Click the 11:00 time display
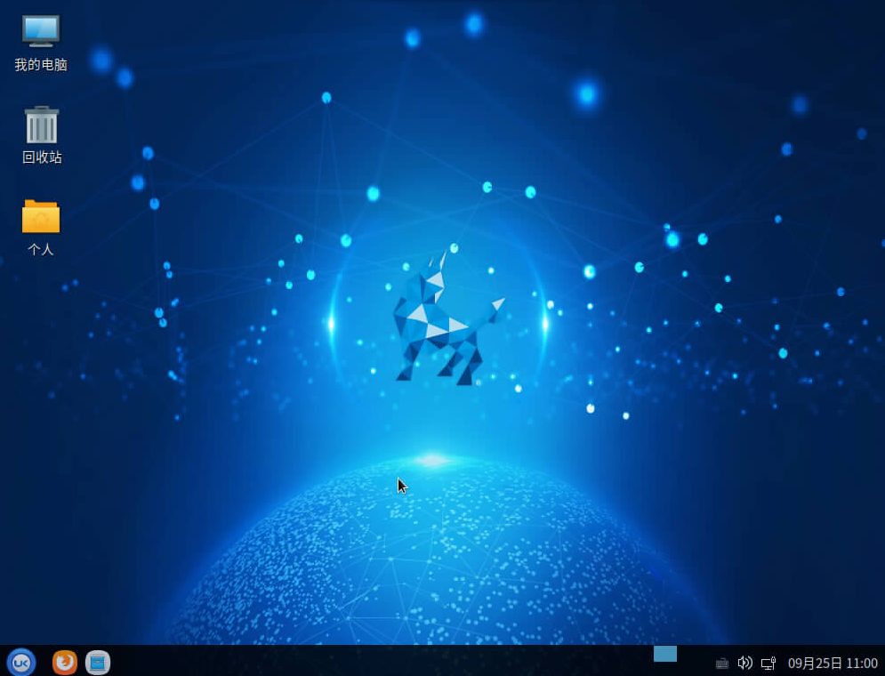The image size is (885, 676). tap(862, 664)
